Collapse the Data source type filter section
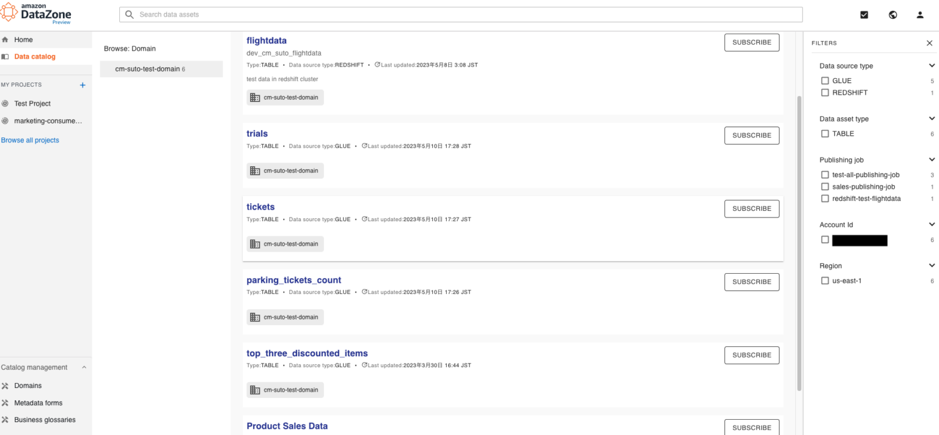This screenshot has width=939, height=435. pyautogui.click(x=932, y=65)
